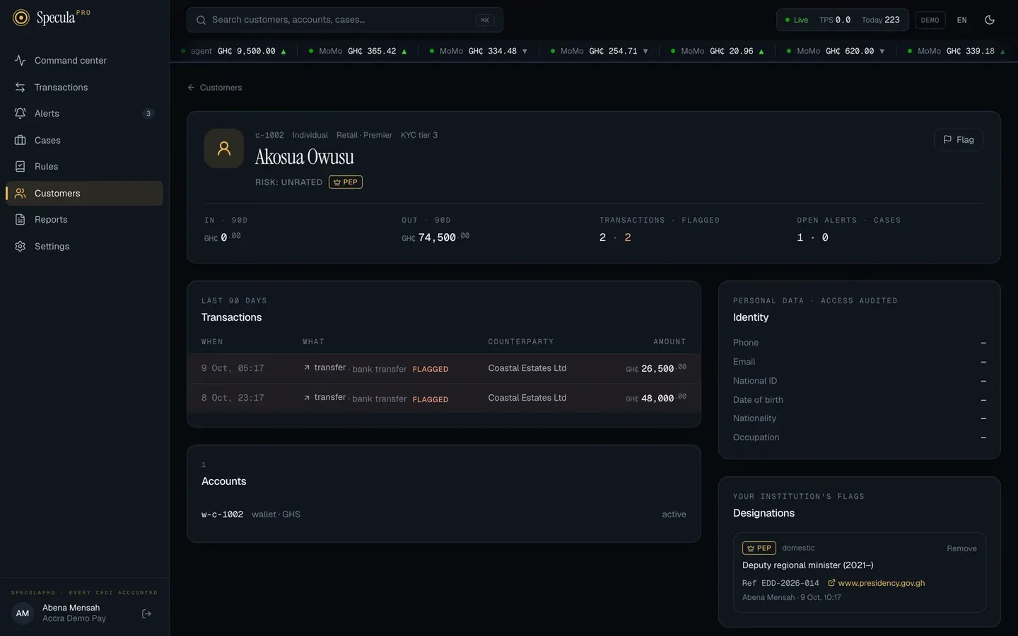Click the log out icon beside Abena Mensah
The width and height of the screenshot is (1018, 636).
click(147, 614)
